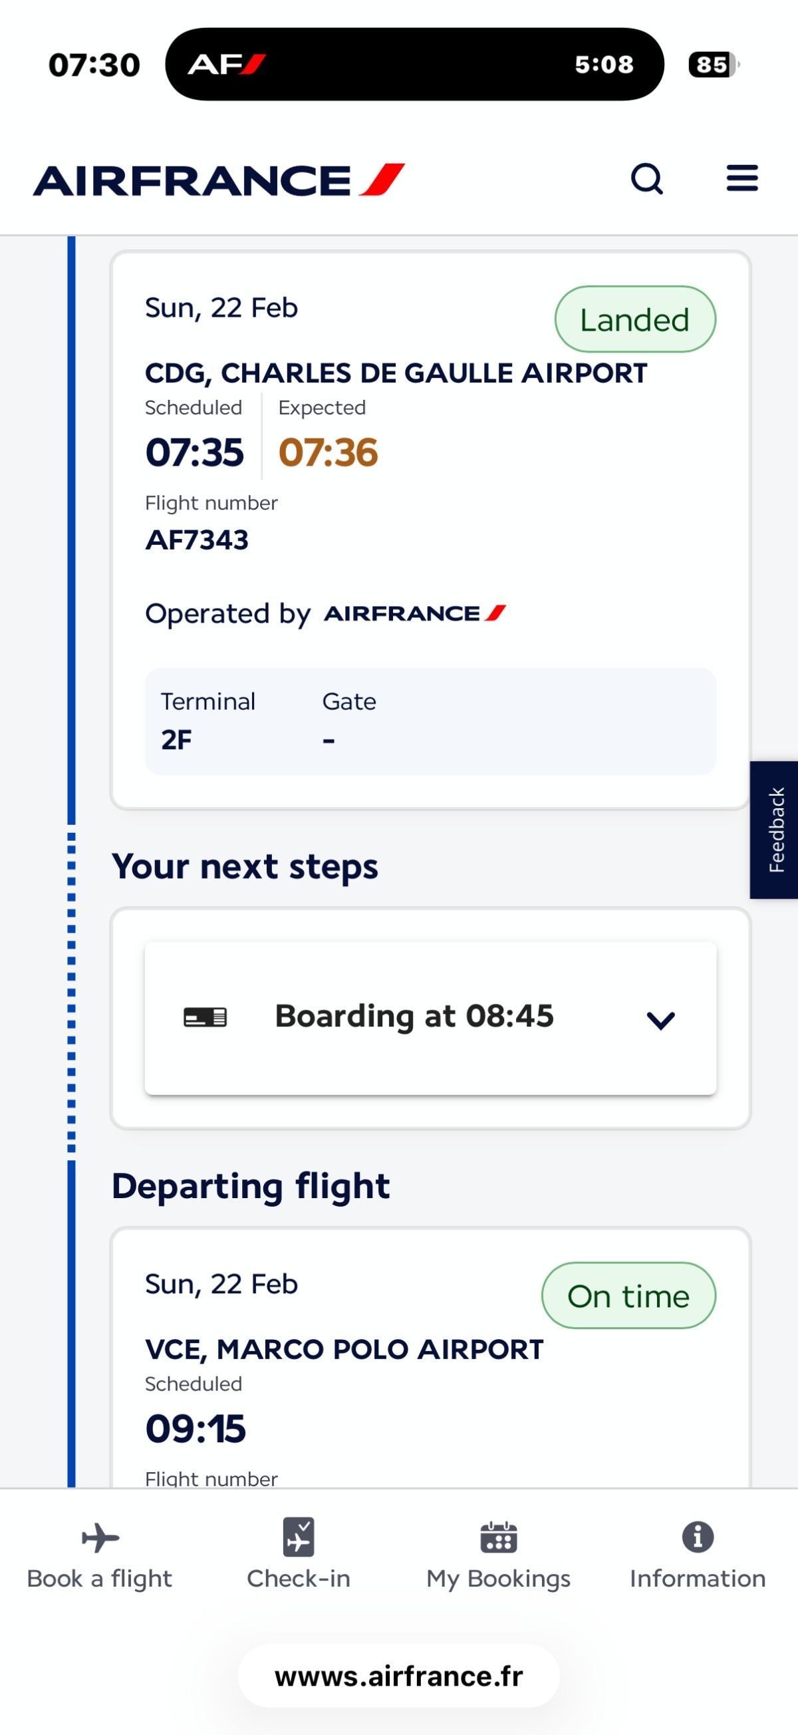Screen dimensions: 798x1735
Task: Tap the Landed status badge
Action: click(x=634, y=320)
